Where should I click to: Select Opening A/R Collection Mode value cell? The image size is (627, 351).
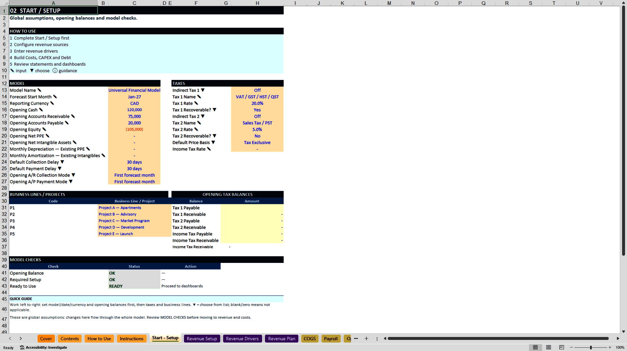tap(134, 175)
